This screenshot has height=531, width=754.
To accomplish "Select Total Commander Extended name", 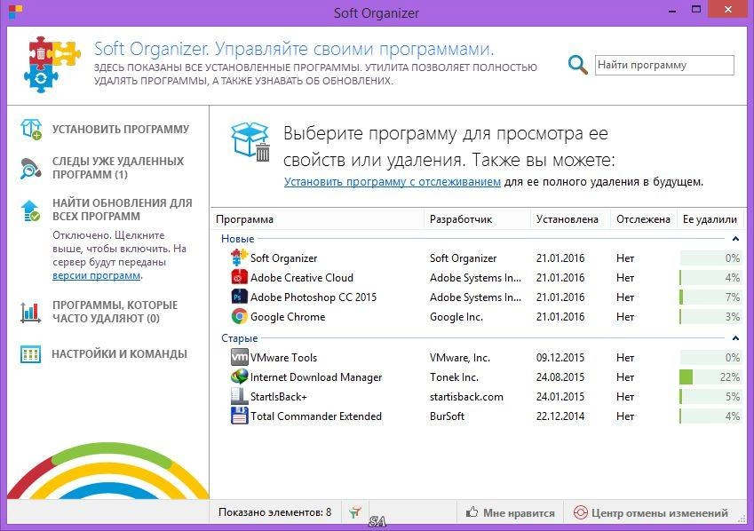I will click(316, 416).
